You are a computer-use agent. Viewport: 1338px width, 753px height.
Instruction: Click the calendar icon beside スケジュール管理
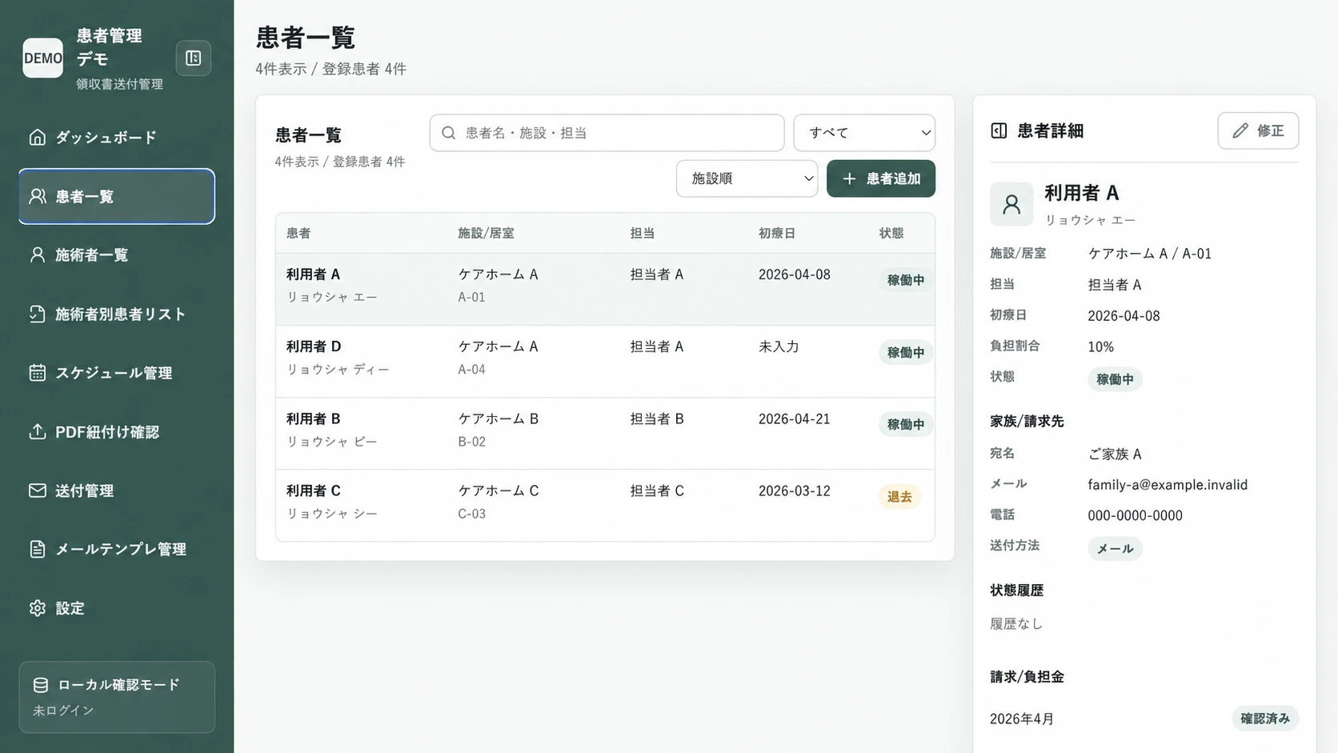(38, 372)
